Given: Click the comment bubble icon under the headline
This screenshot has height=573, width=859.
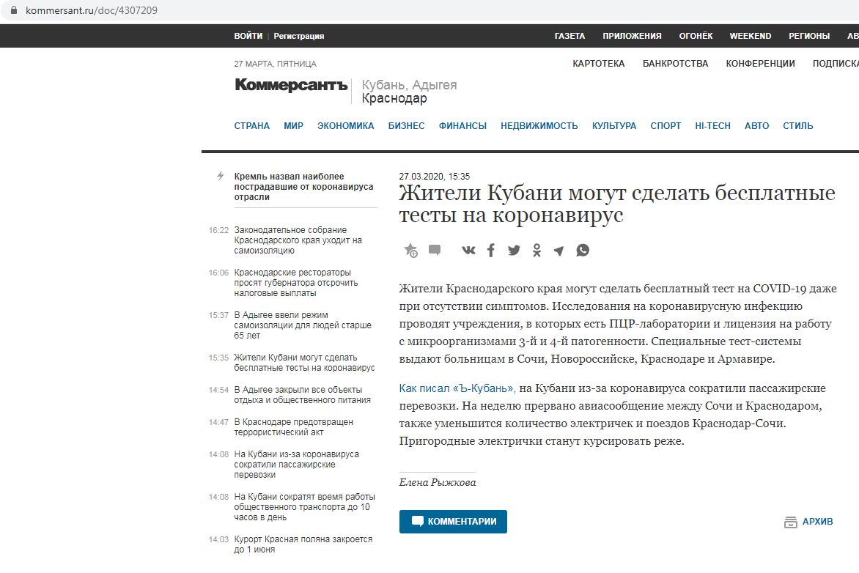Looking at the screenshot, I should pos(435,250).
